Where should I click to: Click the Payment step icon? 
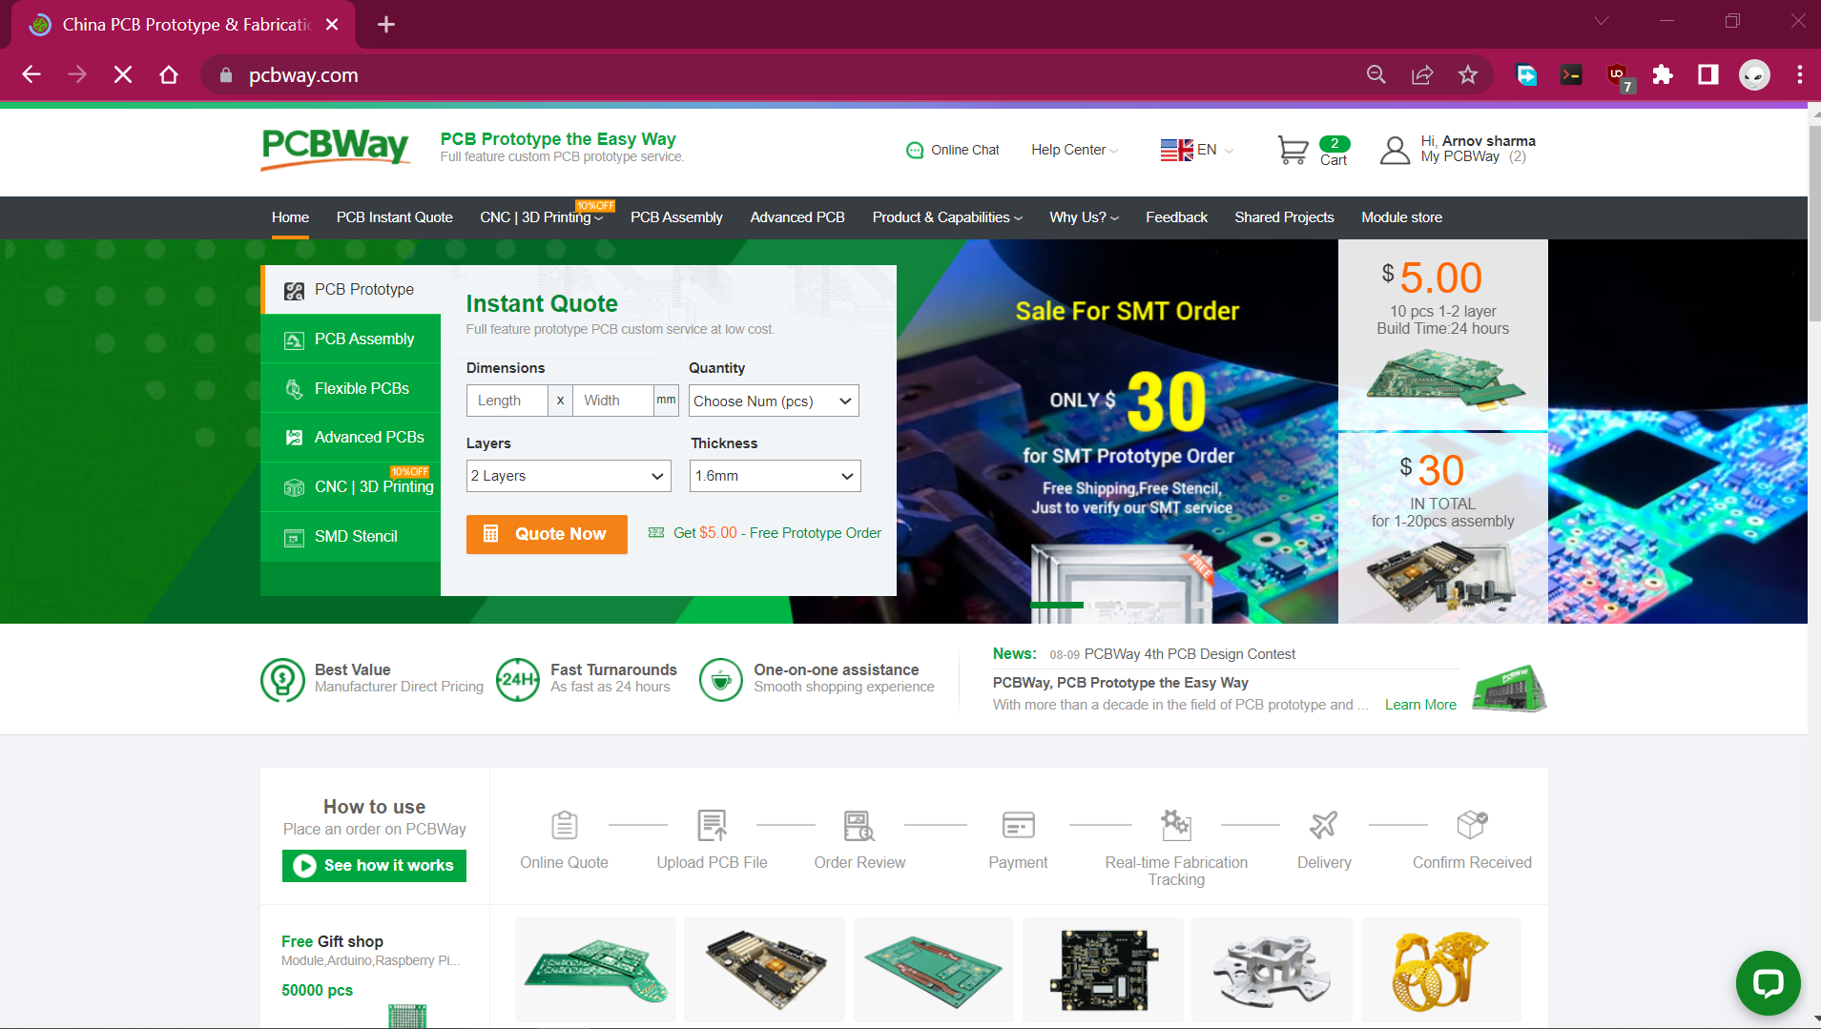[x=1018, y=825]
